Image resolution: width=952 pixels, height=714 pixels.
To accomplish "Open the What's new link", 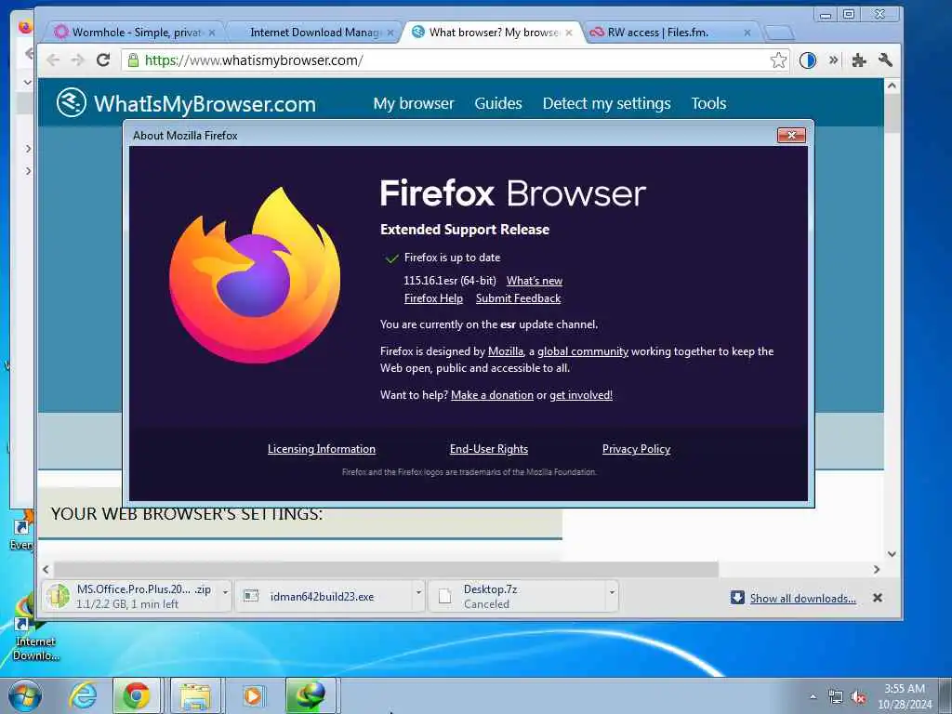I will (x=535, y=281).
